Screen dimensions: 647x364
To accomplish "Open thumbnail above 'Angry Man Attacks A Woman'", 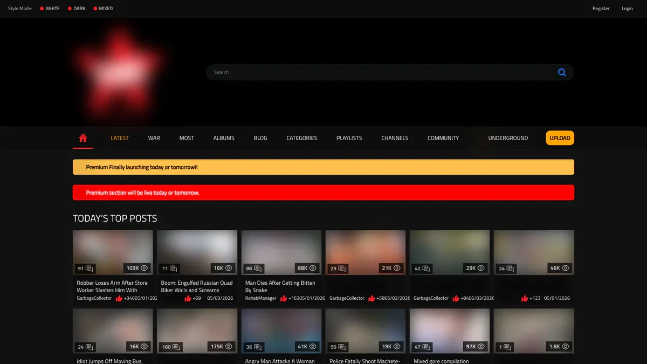I will click(x=281, y=331).
